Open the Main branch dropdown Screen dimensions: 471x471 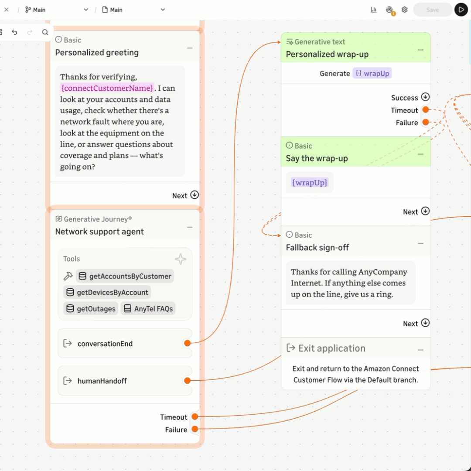(56, 10)
